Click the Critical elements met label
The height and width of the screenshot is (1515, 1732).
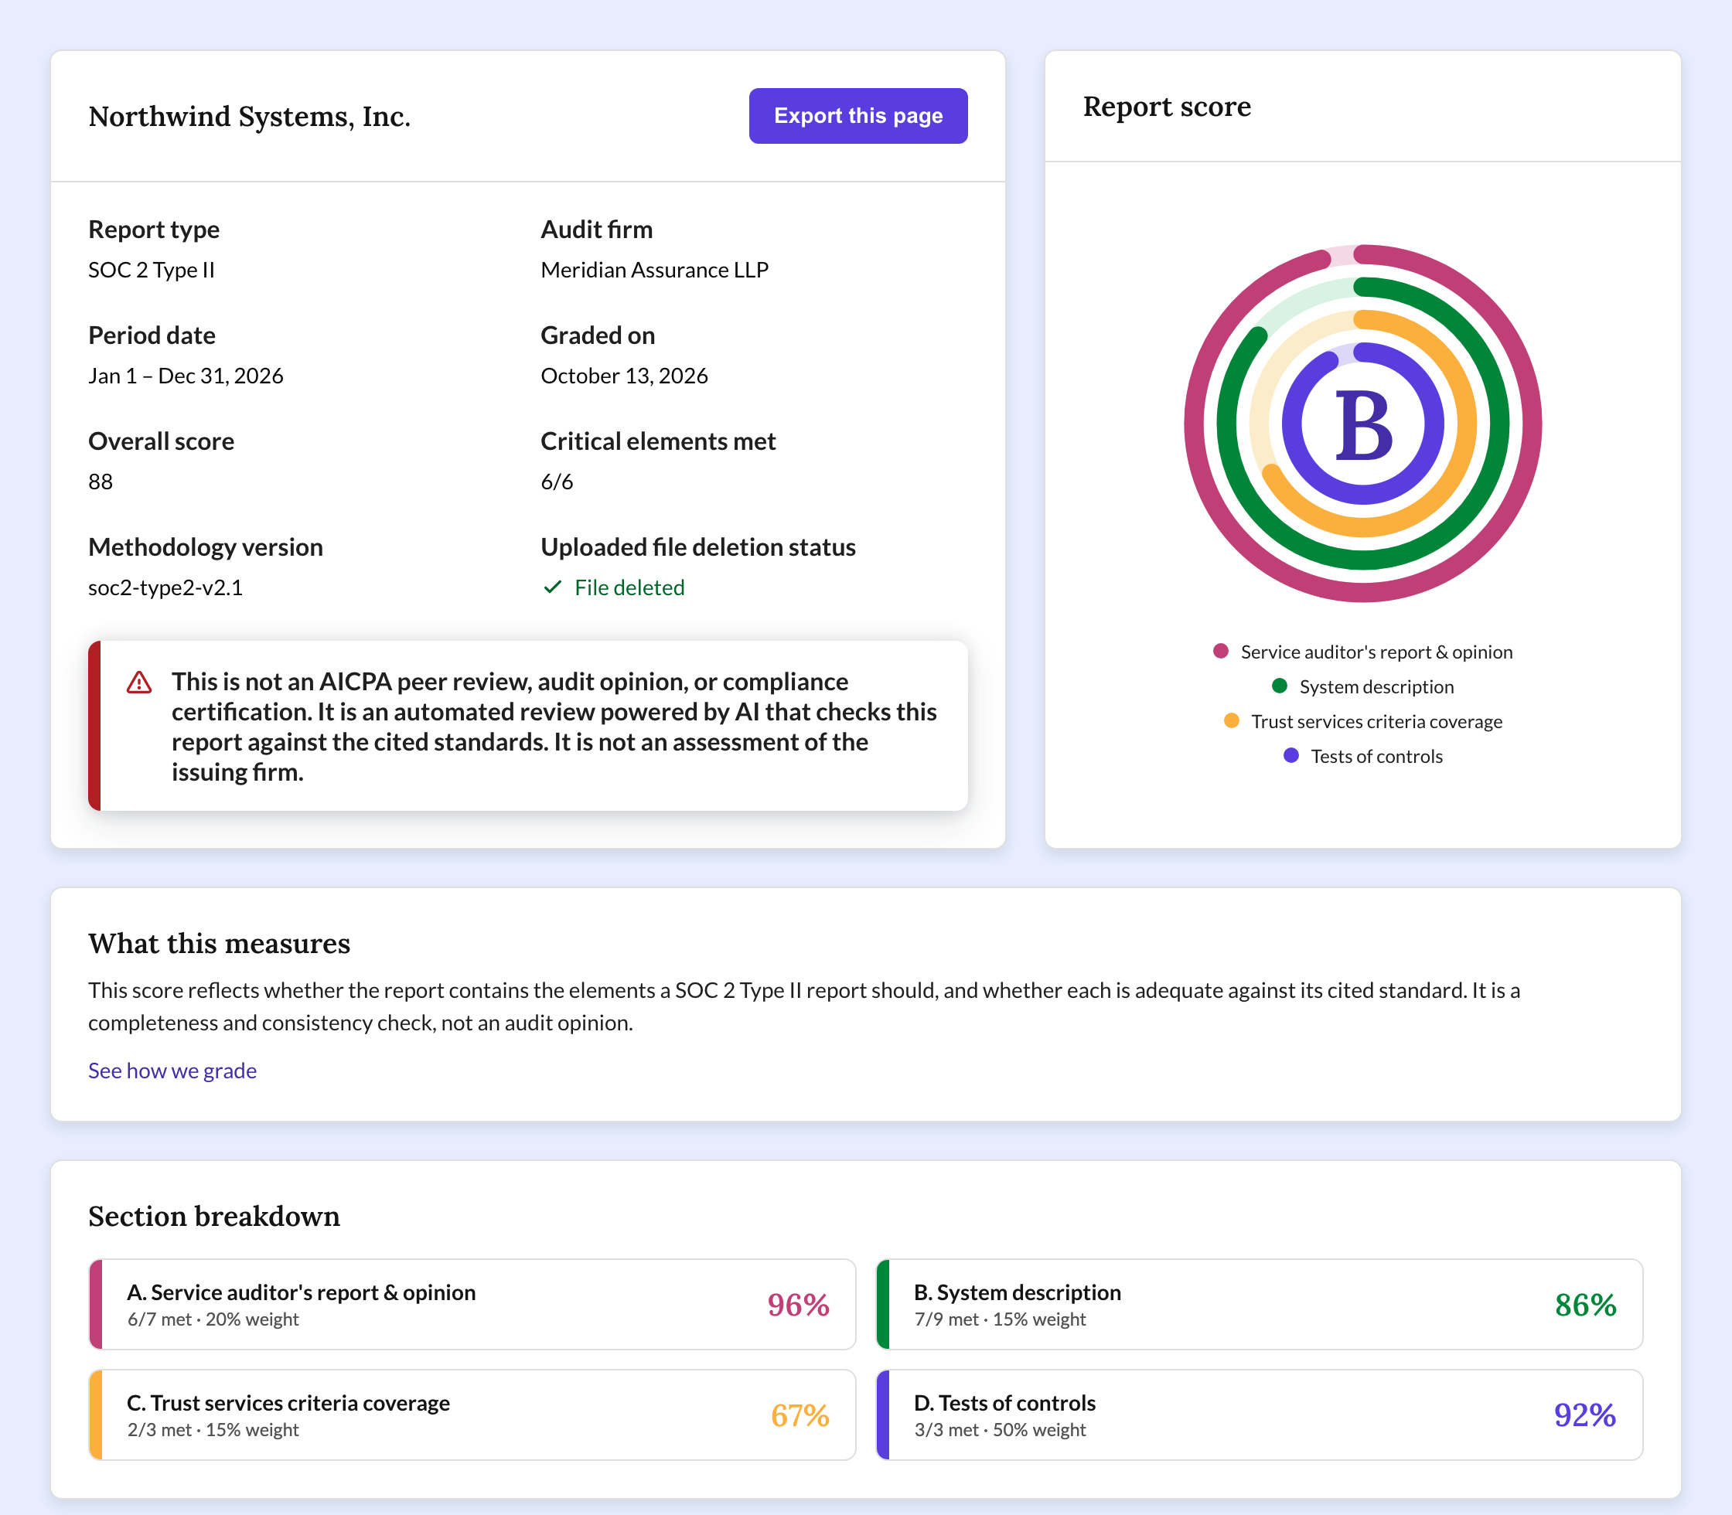click(658, 441)
